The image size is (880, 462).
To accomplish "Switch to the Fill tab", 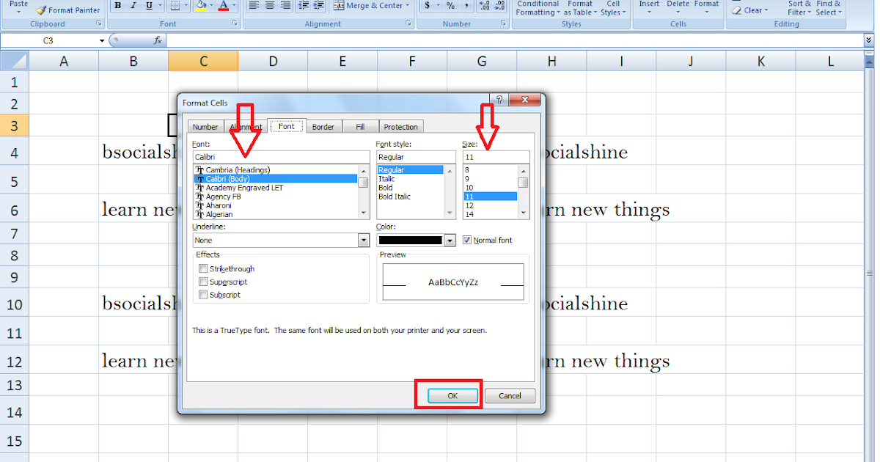I will click(360, 127).
